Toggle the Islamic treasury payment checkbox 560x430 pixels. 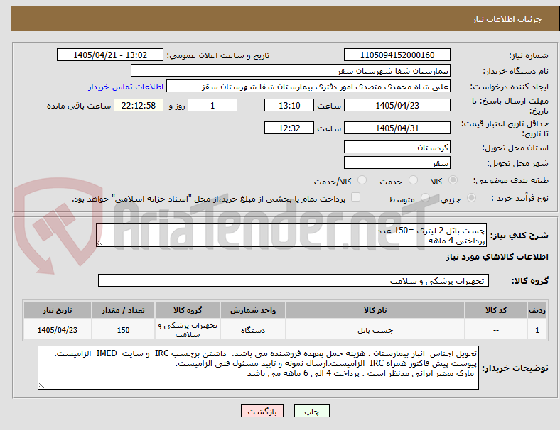356,197
